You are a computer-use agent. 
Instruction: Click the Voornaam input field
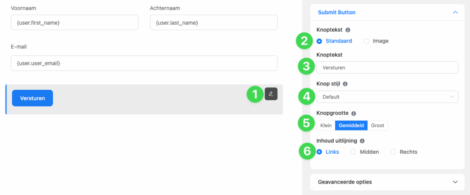pyautogui.click(x=74, y=22)
